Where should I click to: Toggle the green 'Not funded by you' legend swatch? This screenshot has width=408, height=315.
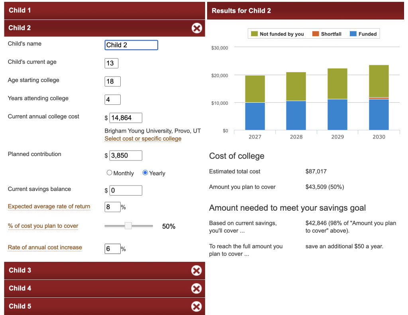click(254, 34)
